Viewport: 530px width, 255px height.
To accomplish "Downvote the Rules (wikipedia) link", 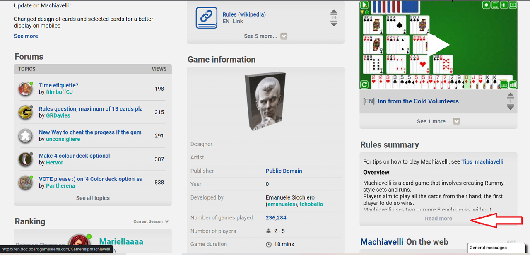I will [x=334, y=24].
